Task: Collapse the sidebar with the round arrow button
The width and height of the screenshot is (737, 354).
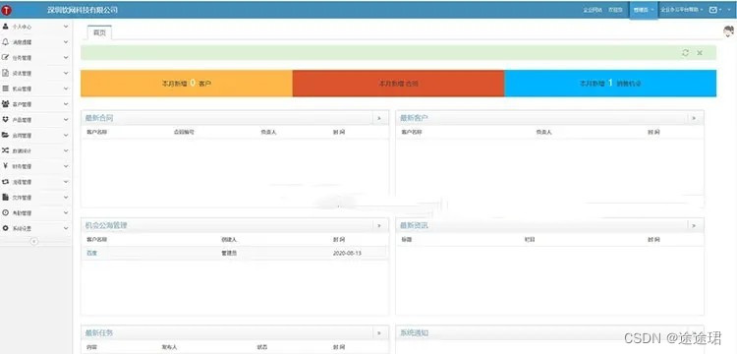Action: (33, 241)
